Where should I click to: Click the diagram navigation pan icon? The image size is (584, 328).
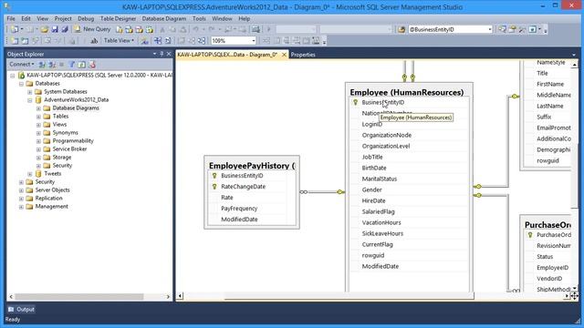[574, 296]
